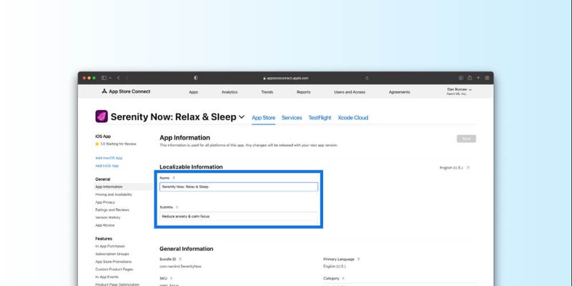
Task: Click help icon next to SKU
Action: (171, 278)
